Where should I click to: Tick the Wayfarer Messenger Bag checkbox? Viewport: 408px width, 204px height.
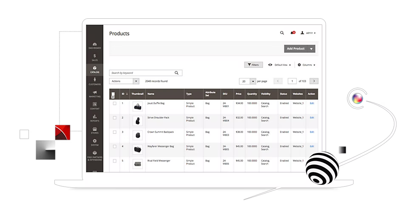(x=114, y=147)
